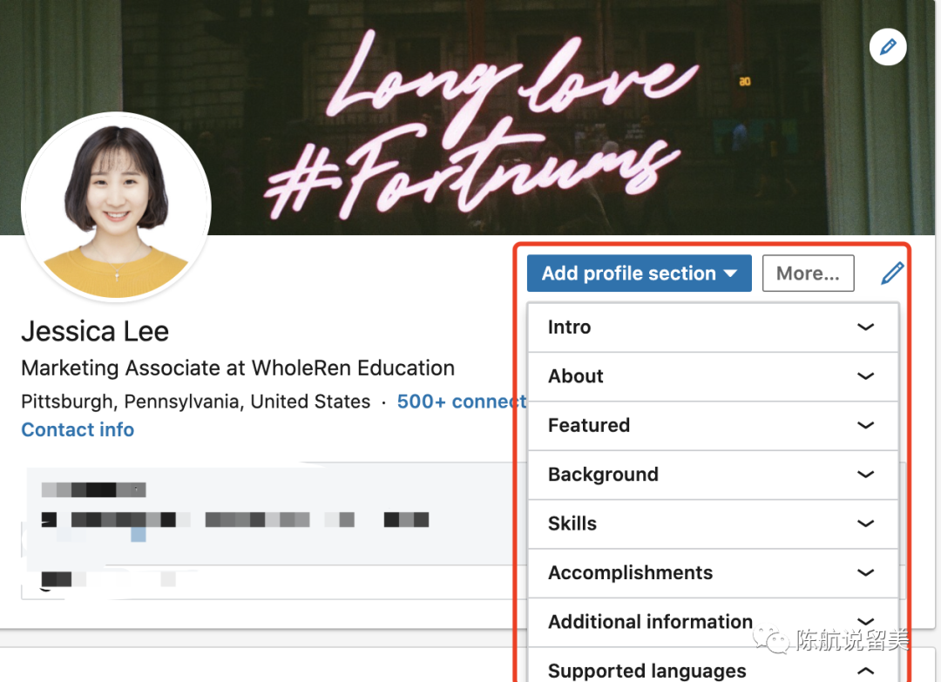Expand the About section chevron

coord(865,376)
